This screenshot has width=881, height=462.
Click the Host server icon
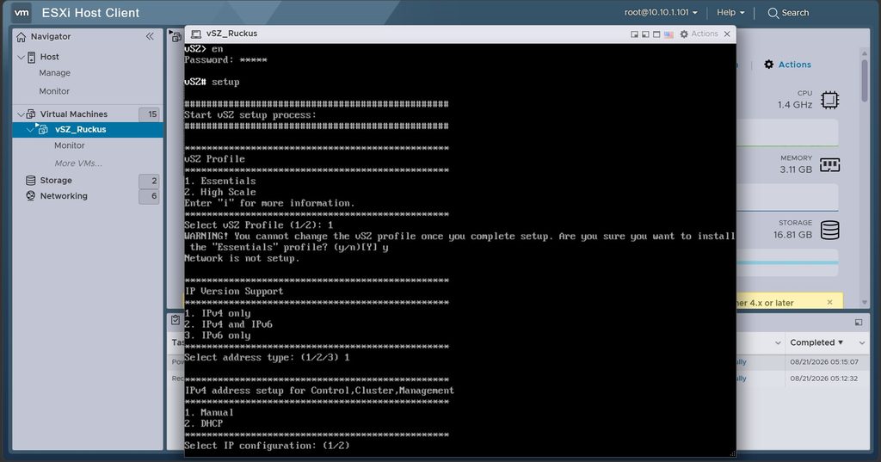32,57
